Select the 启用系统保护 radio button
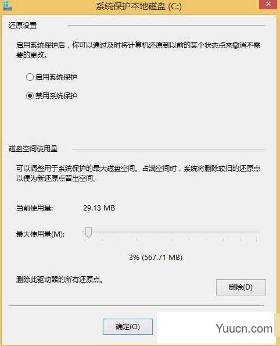The width and height of the screenshot is (280, 346). pos(30,77)
